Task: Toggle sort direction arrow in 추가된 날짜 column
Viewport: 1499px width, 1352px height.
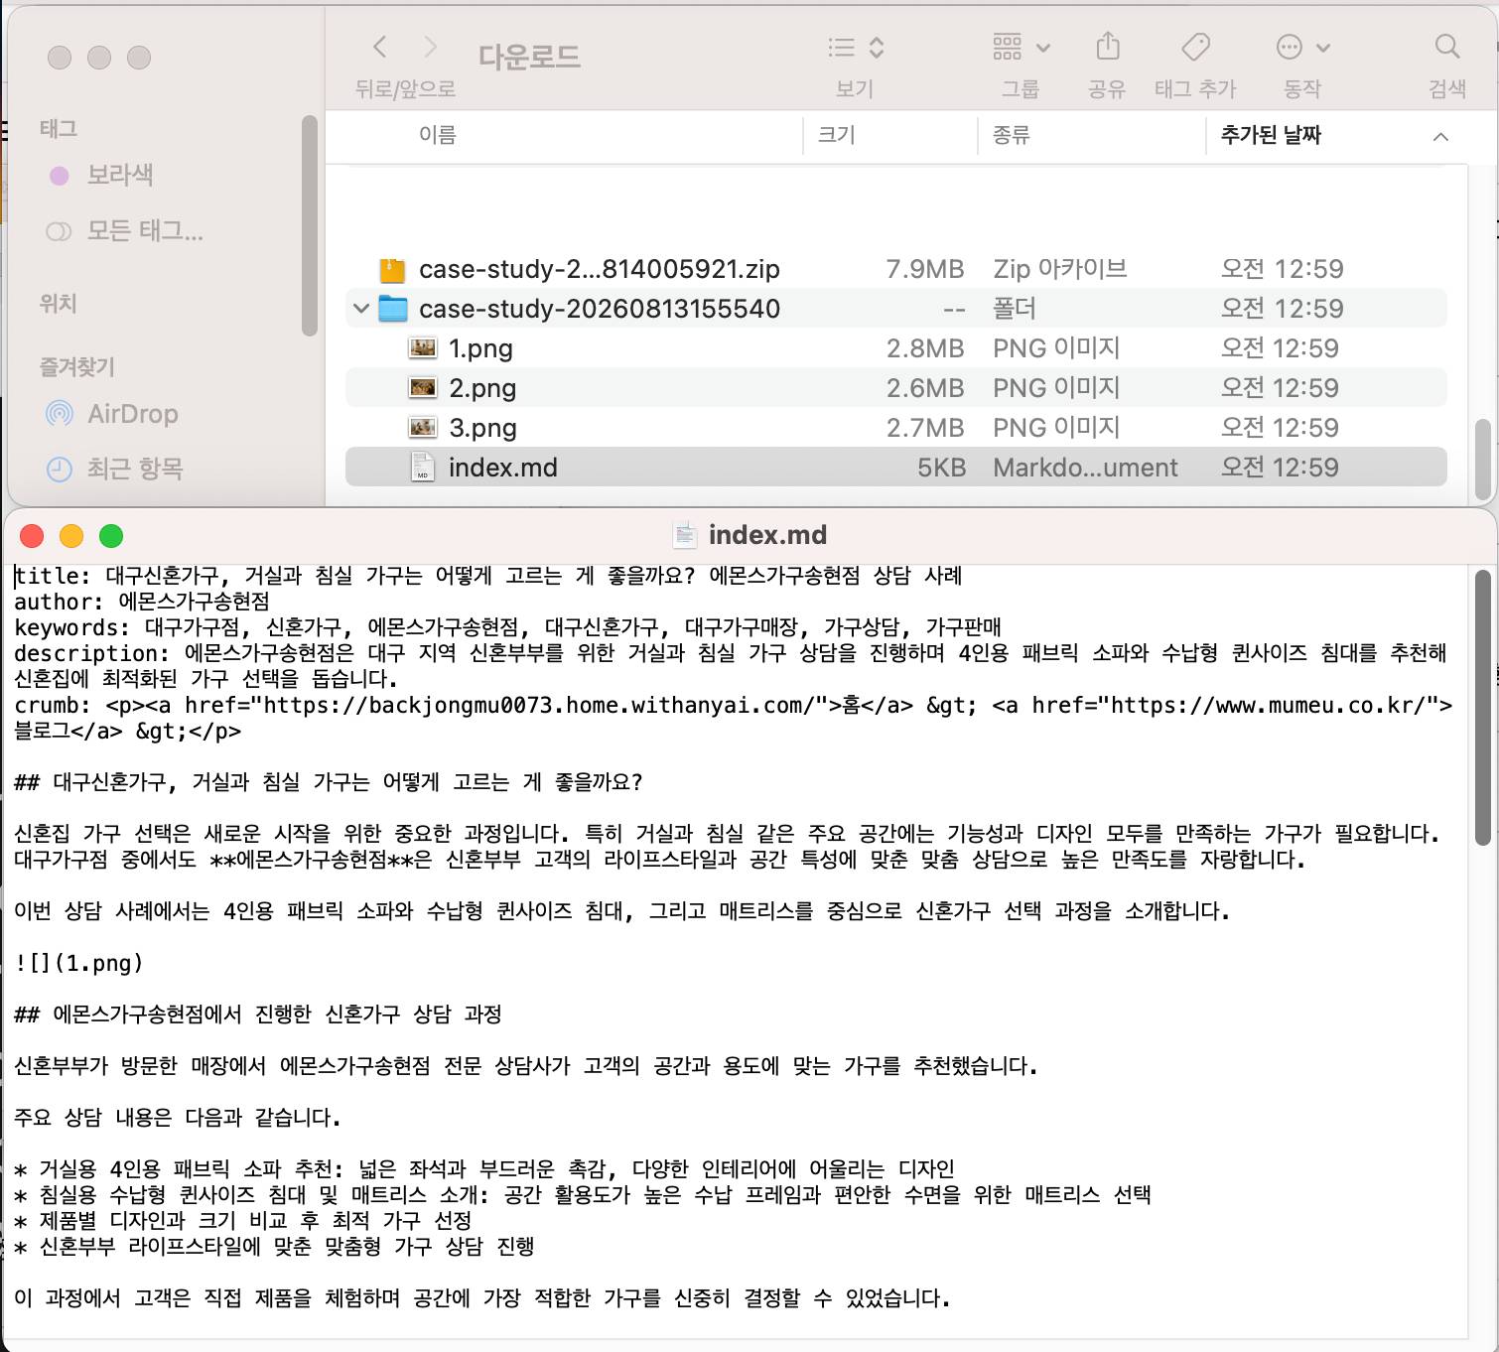Action: coord(1440,136)
